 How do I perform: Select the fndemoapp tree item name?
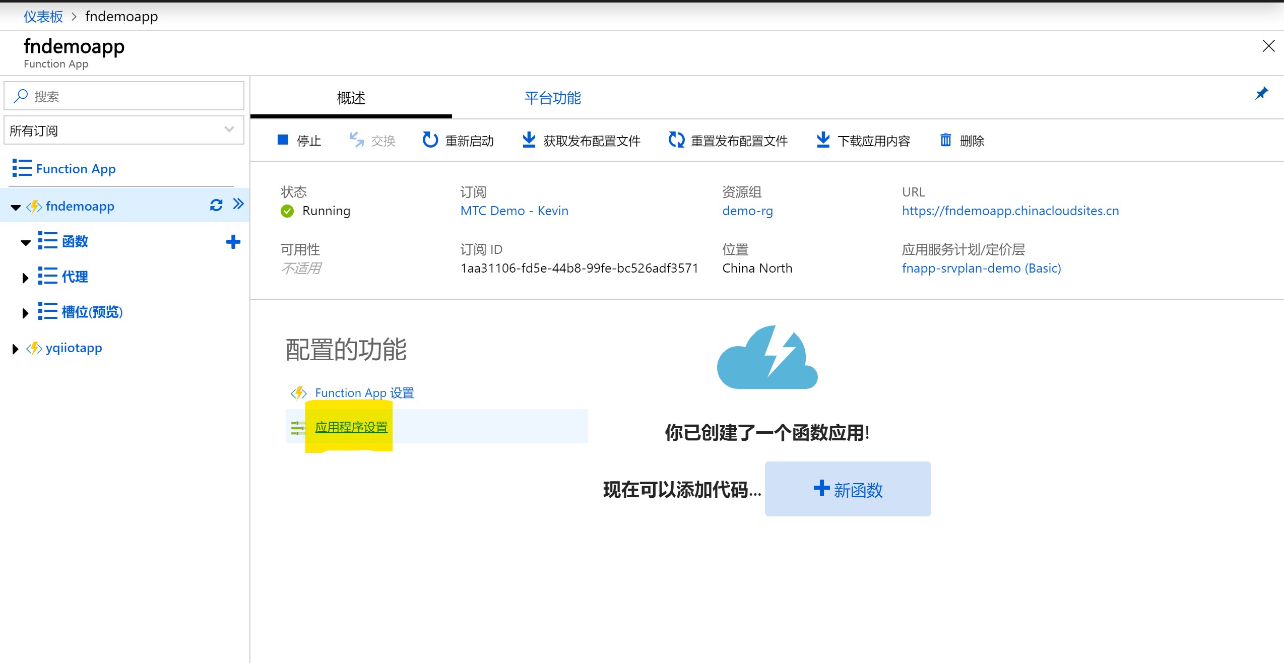(x=80, y=206)
